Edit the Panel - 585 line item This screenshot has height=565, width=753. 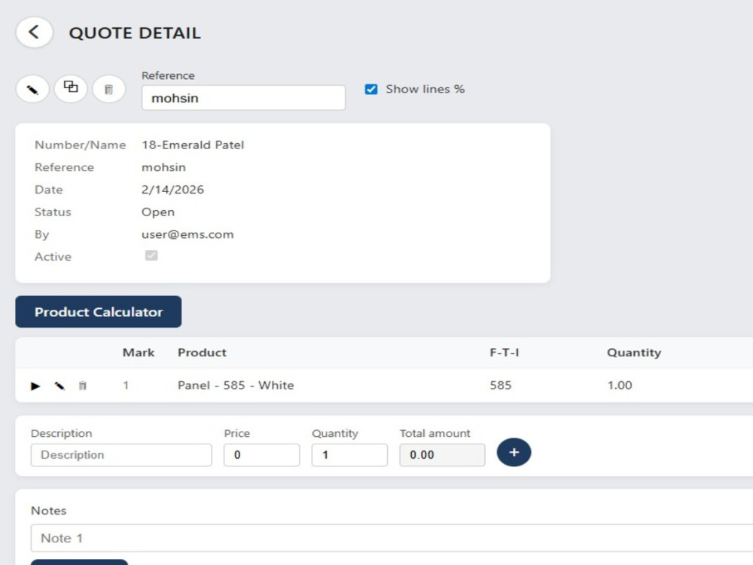coord(59,386)
